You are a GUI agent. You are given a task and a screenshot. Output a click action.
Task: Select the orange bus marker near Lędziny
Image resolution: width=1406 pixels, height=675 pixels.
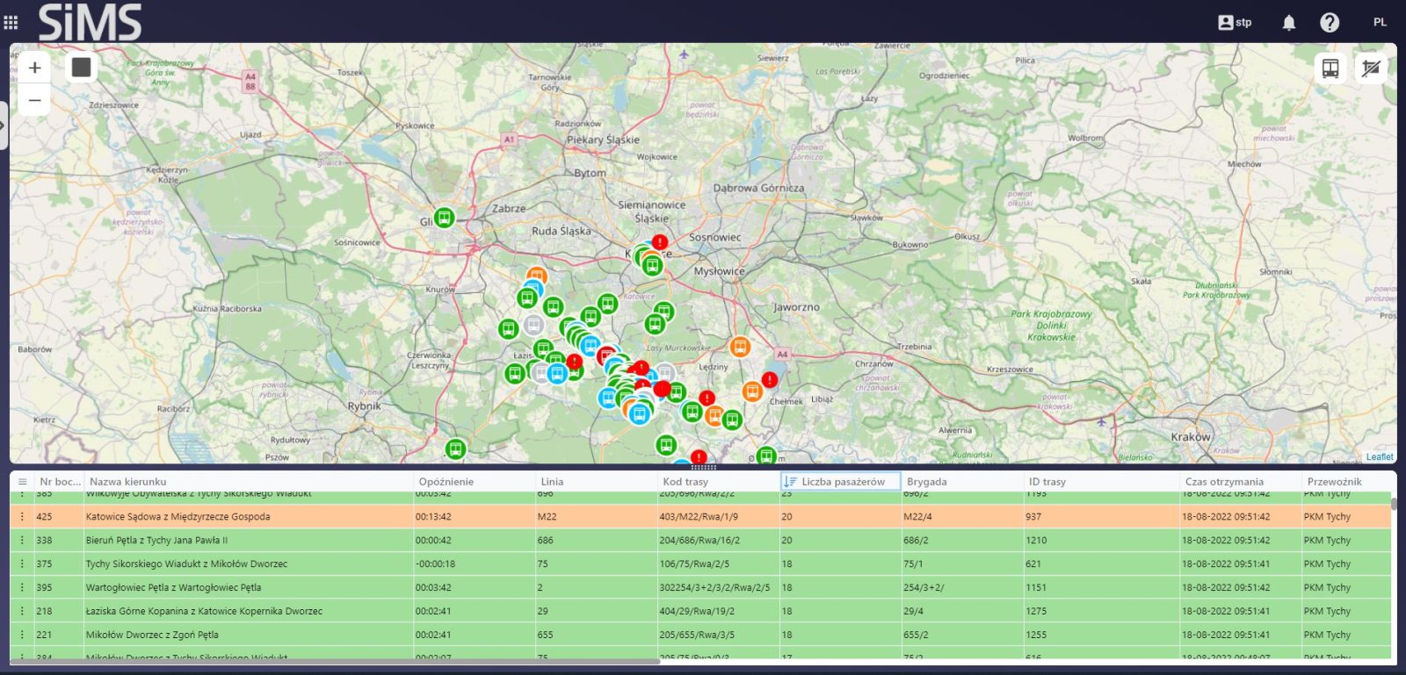[740, 347]
